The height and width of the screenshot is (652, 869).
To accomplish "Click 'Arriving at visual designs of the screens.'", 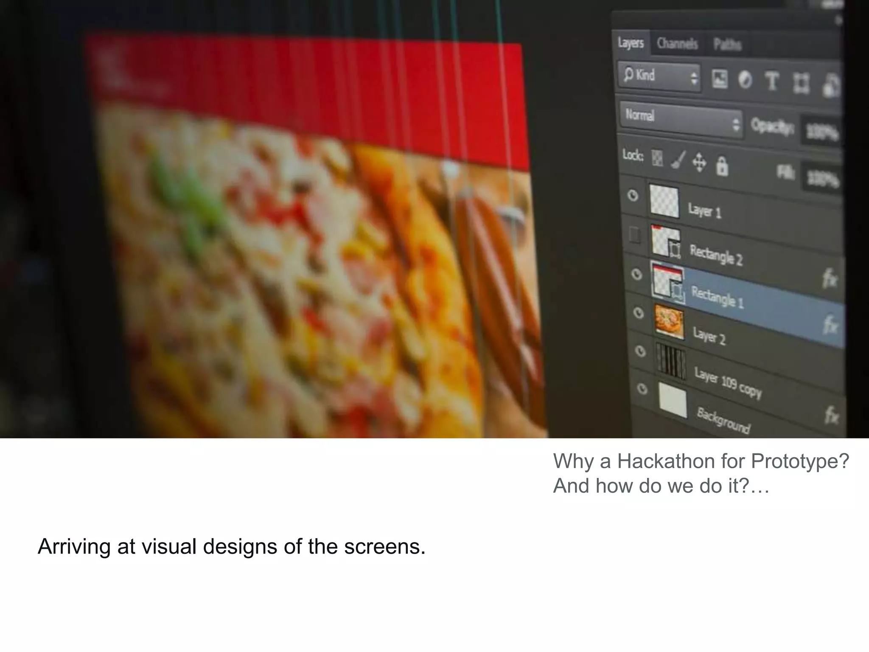I will (x=232, y=547).
